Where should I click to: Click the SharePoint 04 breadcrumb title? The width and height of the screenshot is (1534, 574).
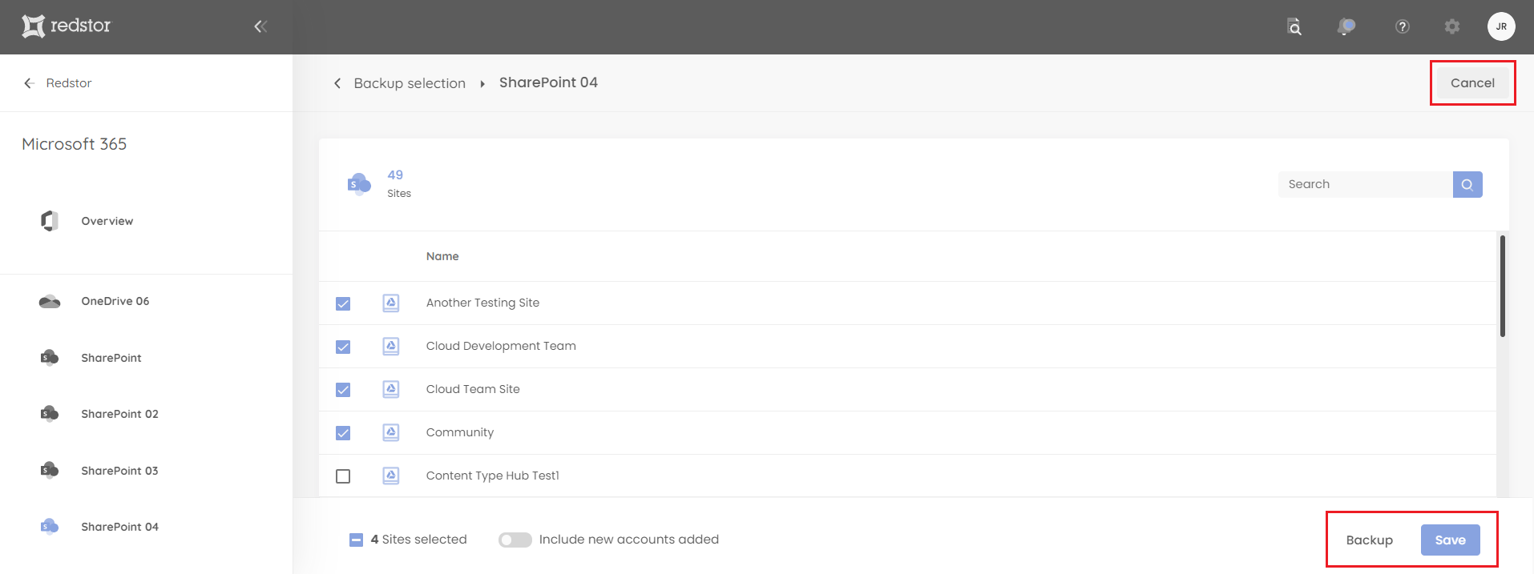coord(548,82)
